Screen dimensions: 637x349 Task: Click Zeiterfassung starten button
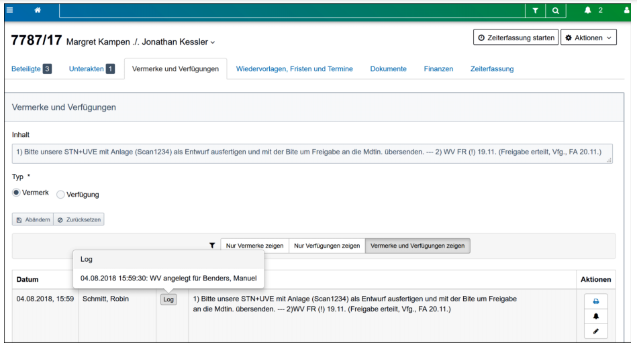pos(516,38)
